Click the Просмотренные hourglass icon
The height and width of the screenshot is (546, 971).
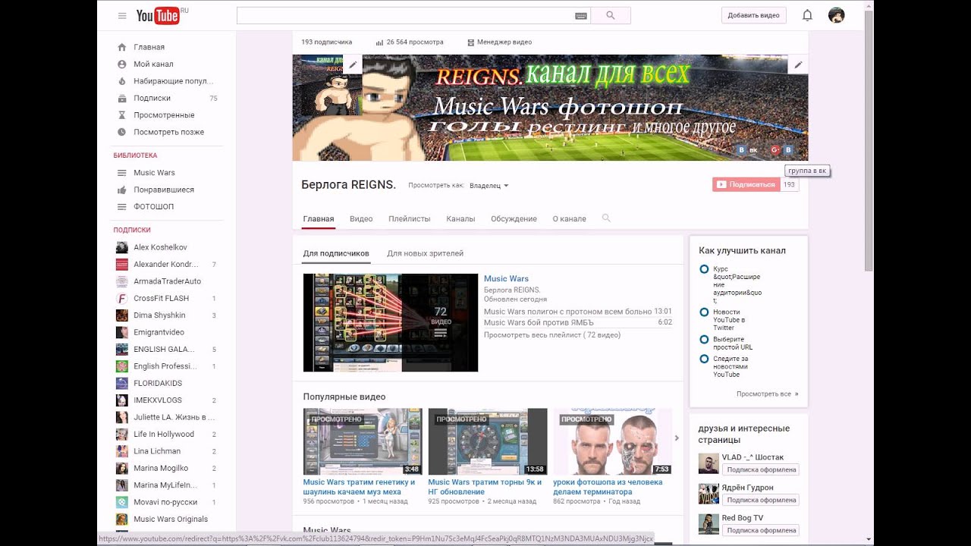click(121, 115)
